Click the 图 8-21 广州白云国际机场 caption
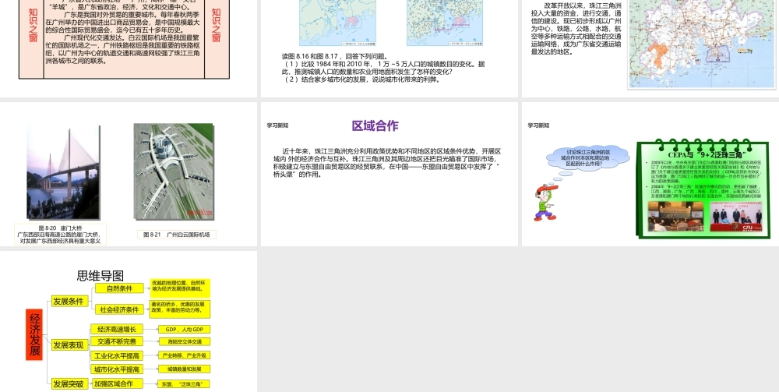779x392 pixels. (177, 235)
